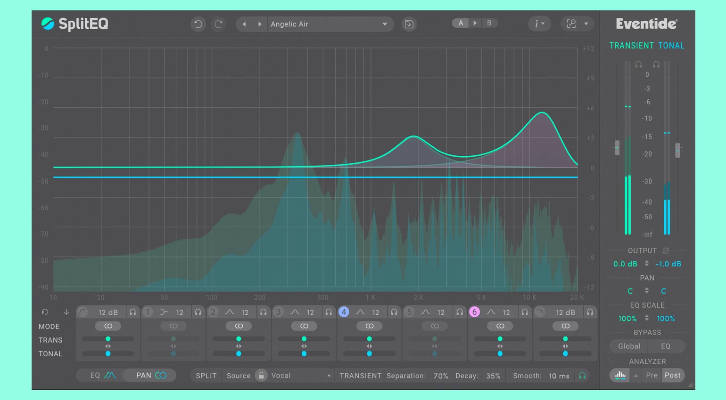
Task: Solo the Transient channel via headphone above meter
Action: tap(638, 64)
